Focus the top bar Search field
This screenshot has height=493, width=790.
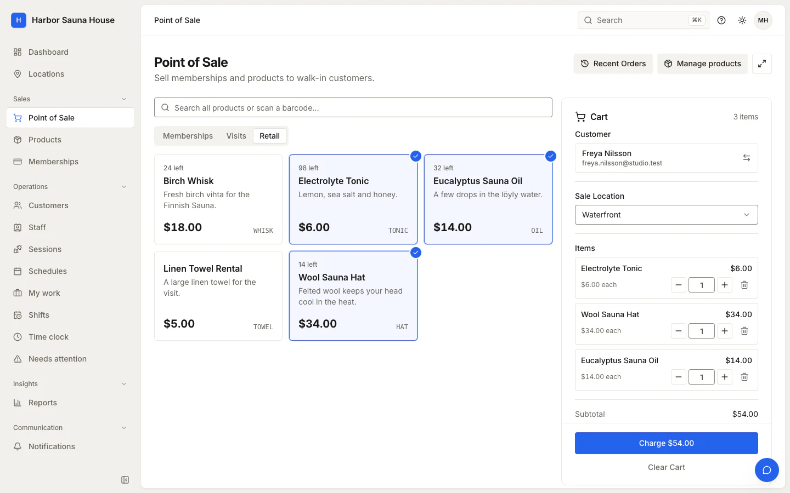pos(644,20)
